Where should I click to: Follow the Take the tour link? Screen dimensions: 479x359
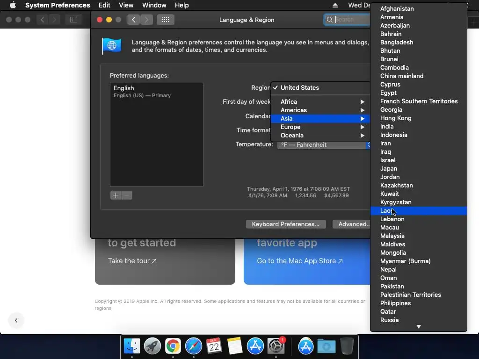click(132, 261)
